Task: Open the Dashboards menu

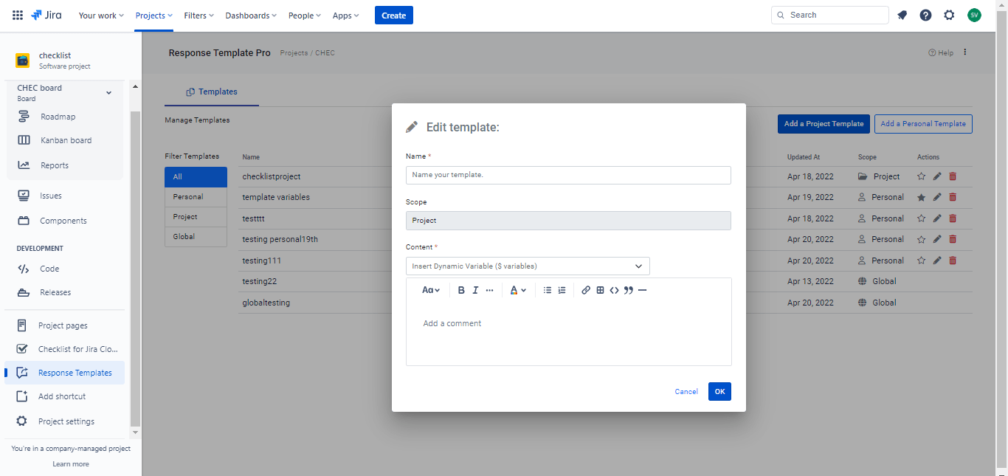Action: 247,14
